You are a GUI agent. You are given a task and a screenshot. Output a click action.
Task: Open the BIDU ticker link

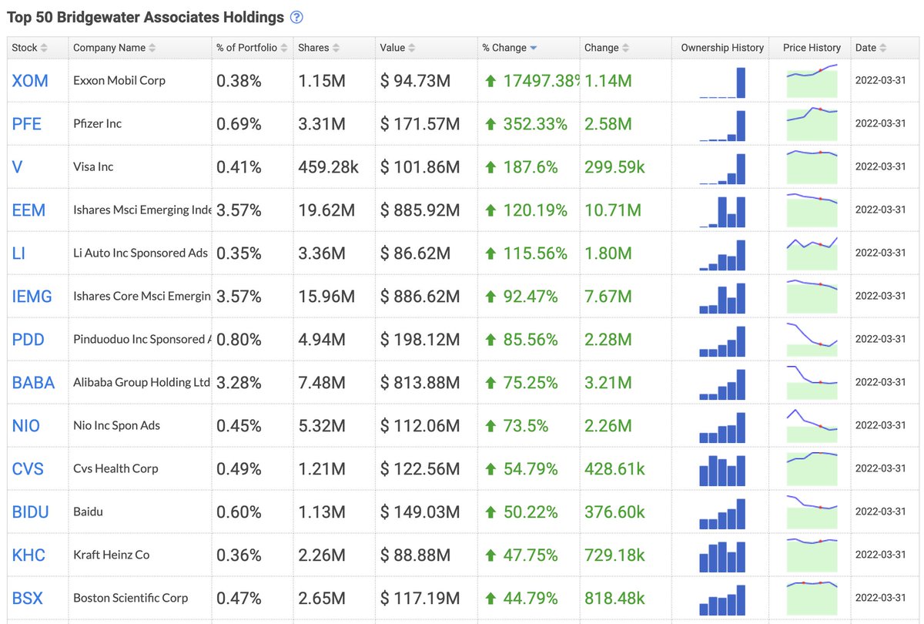click(29, 512)
